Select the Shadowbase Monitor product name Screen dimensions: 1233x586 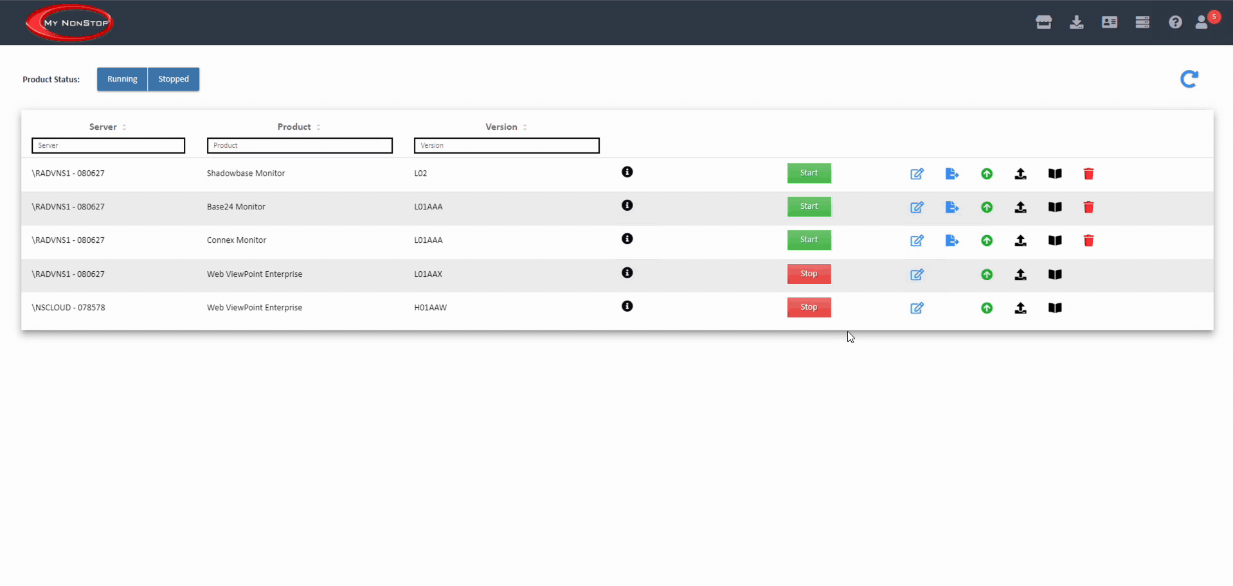[246, 173]
